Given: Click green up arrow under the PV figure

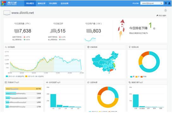Looking at the screenshot, I should (x=24, y=40).
